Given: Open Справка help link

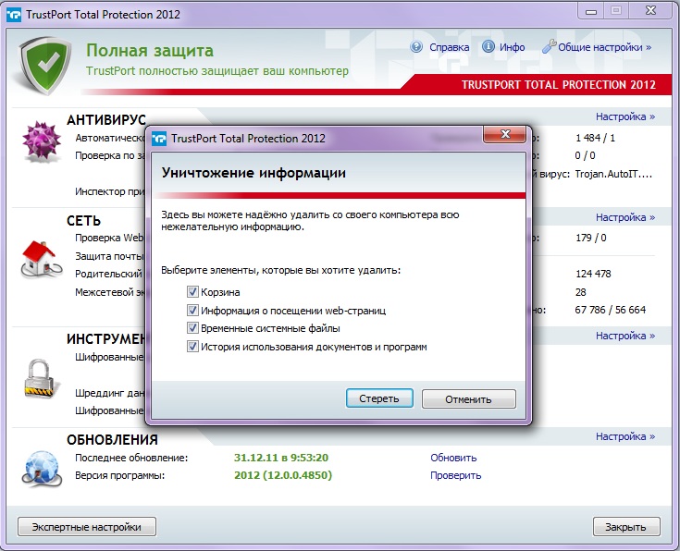Looking at the screenshot, I should click(x=450, y=47).
